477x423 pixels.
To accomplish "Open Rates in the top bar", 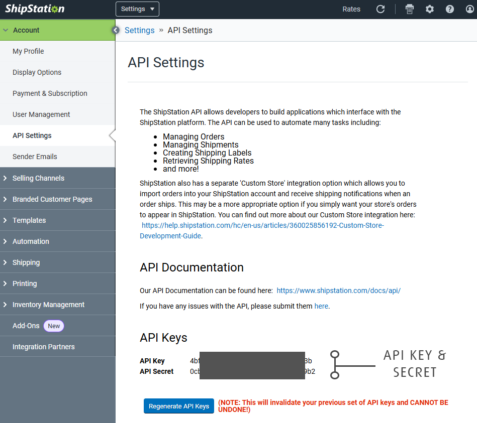I will click(x=351, y=9).
